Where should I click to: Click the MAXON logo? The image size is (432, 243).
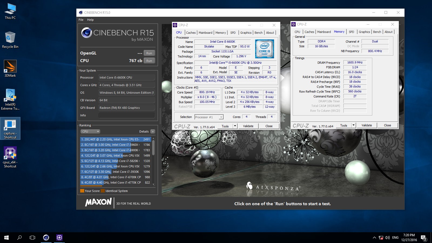[x=98, y=202]
